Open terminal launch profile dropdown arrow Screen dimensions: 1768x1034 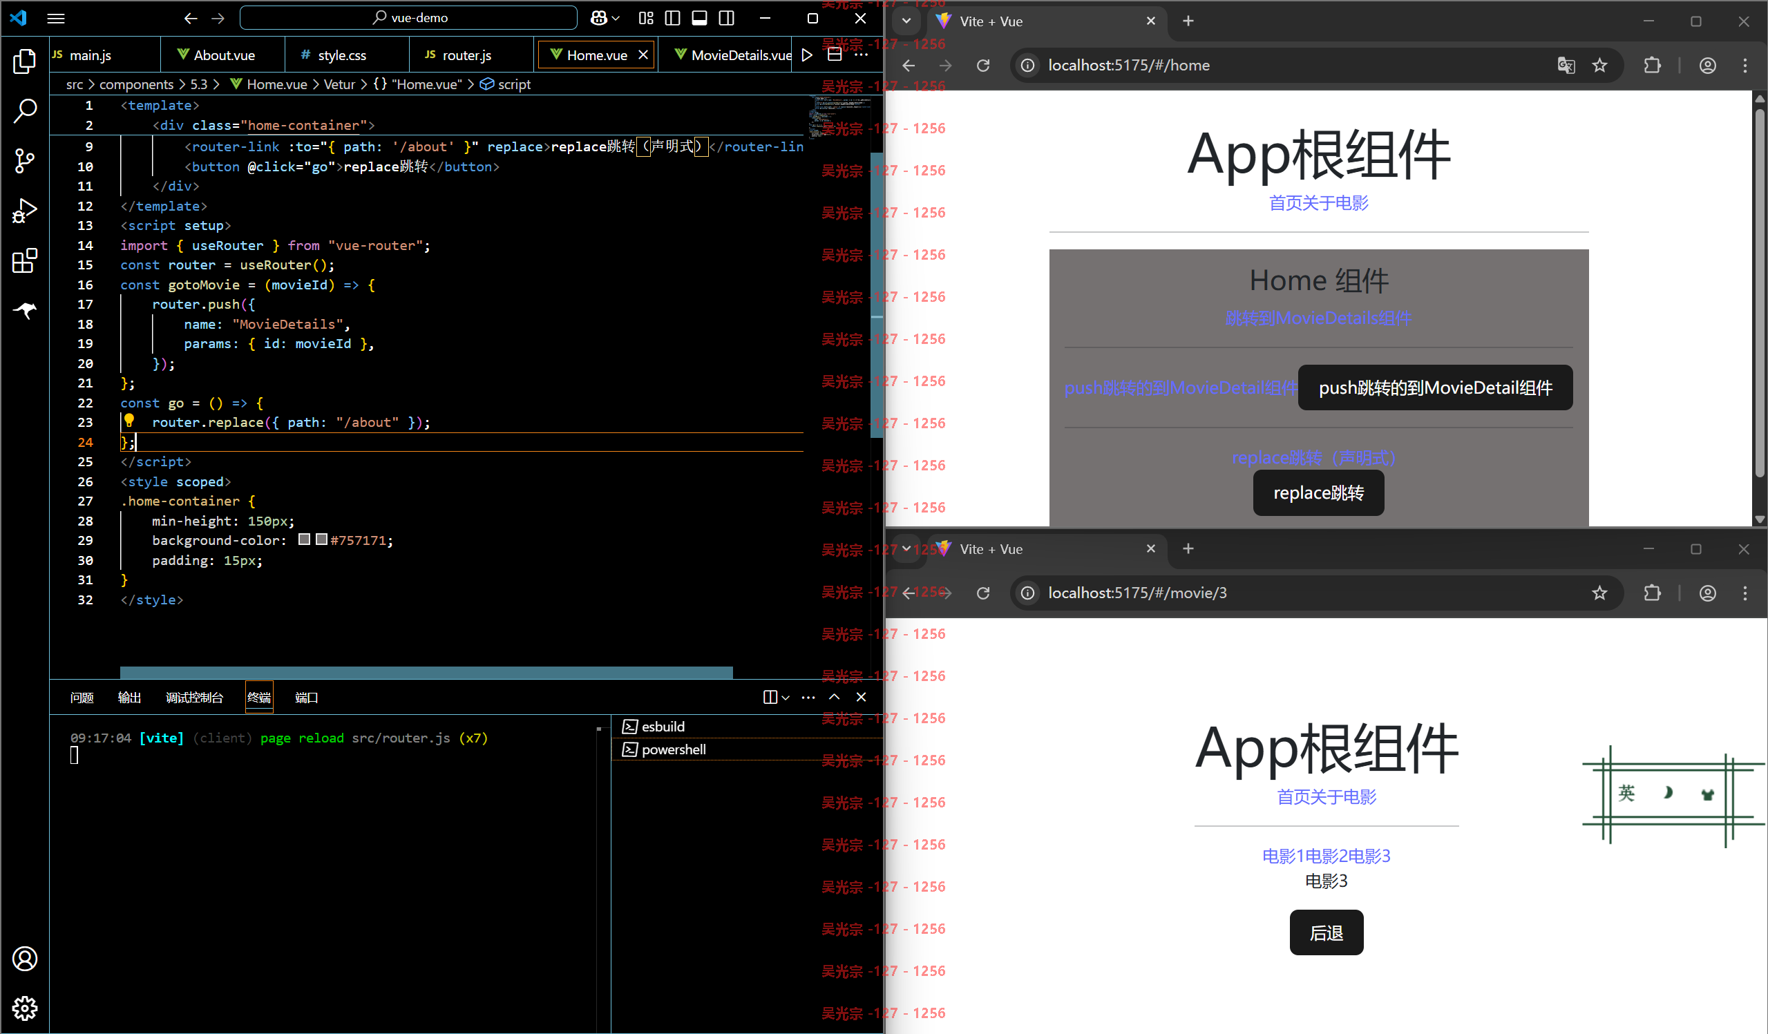(x=786, y=698)
